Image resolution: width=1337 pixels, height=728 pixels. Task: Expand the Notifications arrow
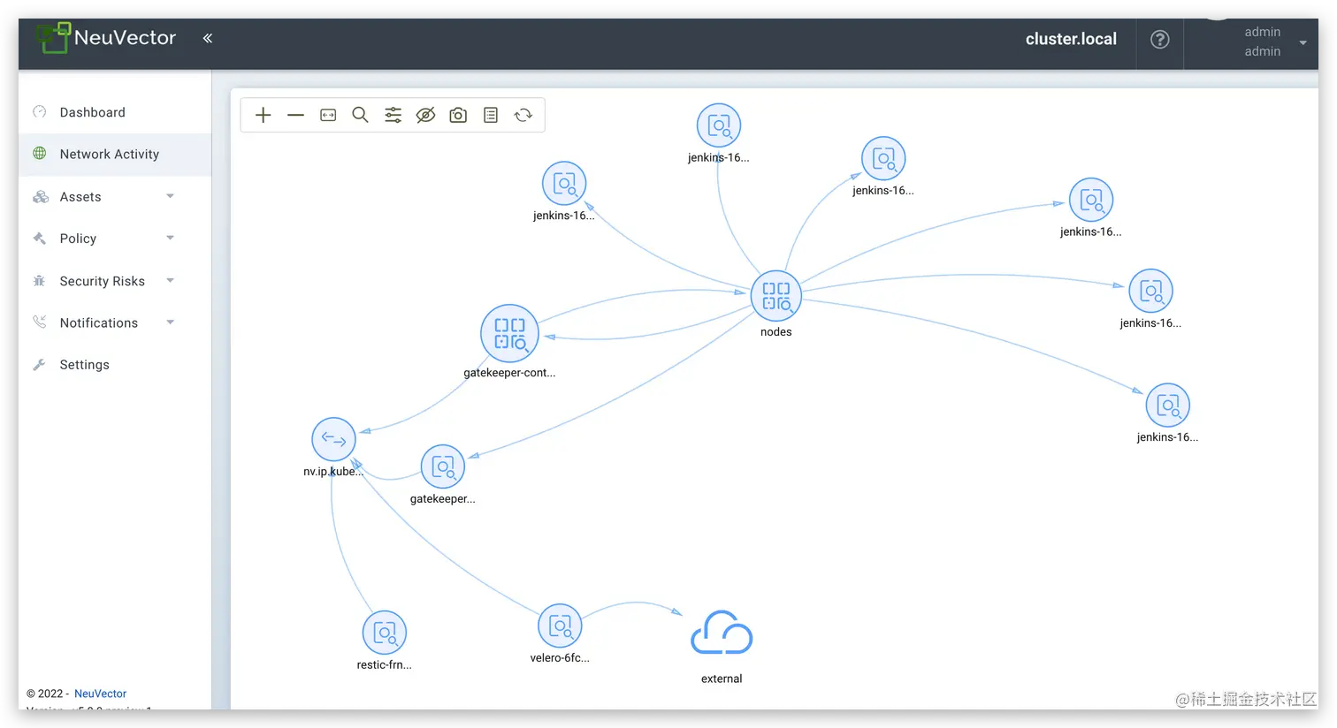click(x=170, y=322)
